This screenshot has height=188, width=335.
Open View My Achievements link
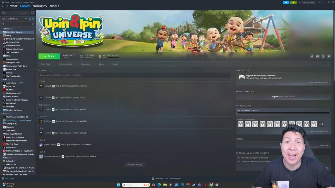[x=319, y=131]
